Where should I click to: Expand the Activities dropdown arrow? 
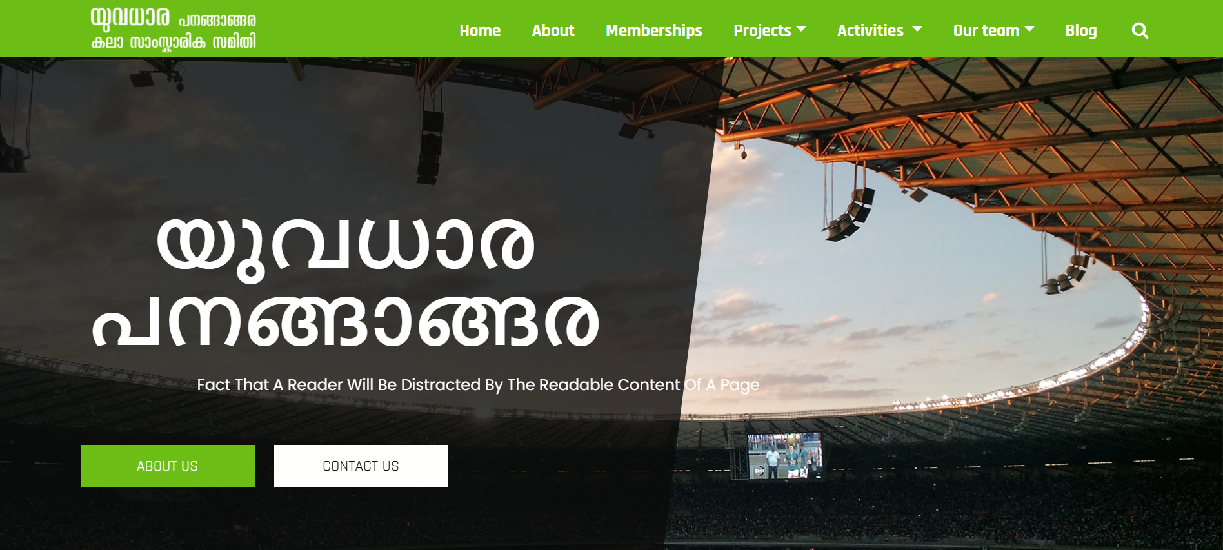tap(917, 30)
